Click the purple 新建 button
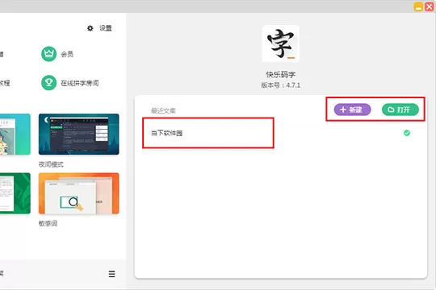The width and height of the screenshot is (436, 290). [352, 110]
